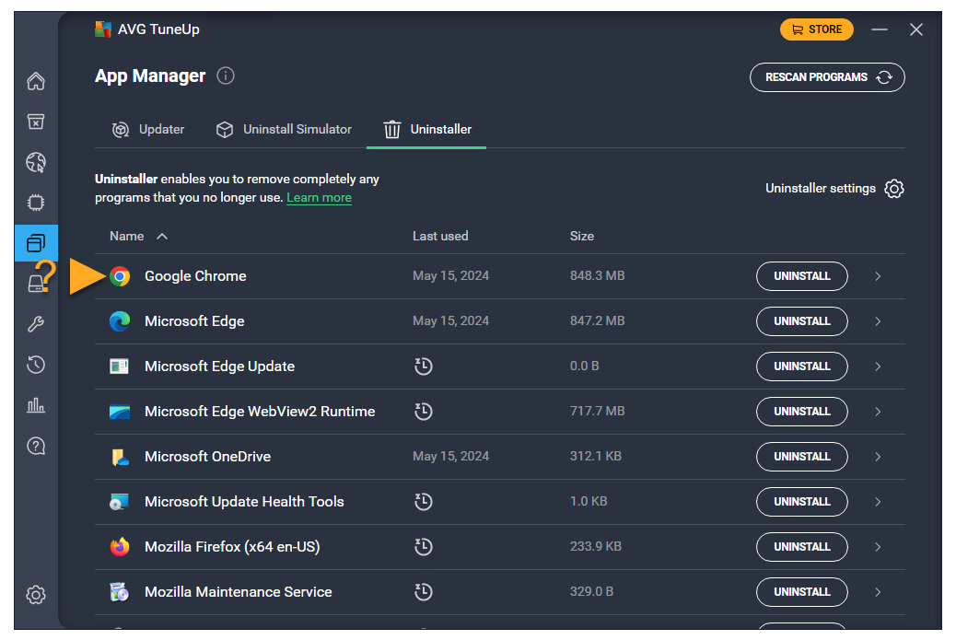The width and height of the screenshot is (956, 640).
Task: Click the info icon beside App Manager
Action: tap(226, 76)
